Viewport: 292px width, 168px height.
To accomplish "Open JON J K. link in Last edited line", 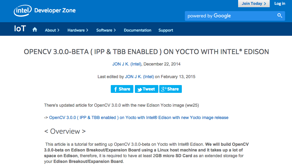I will pyautogui.click(x=139, y=77).
